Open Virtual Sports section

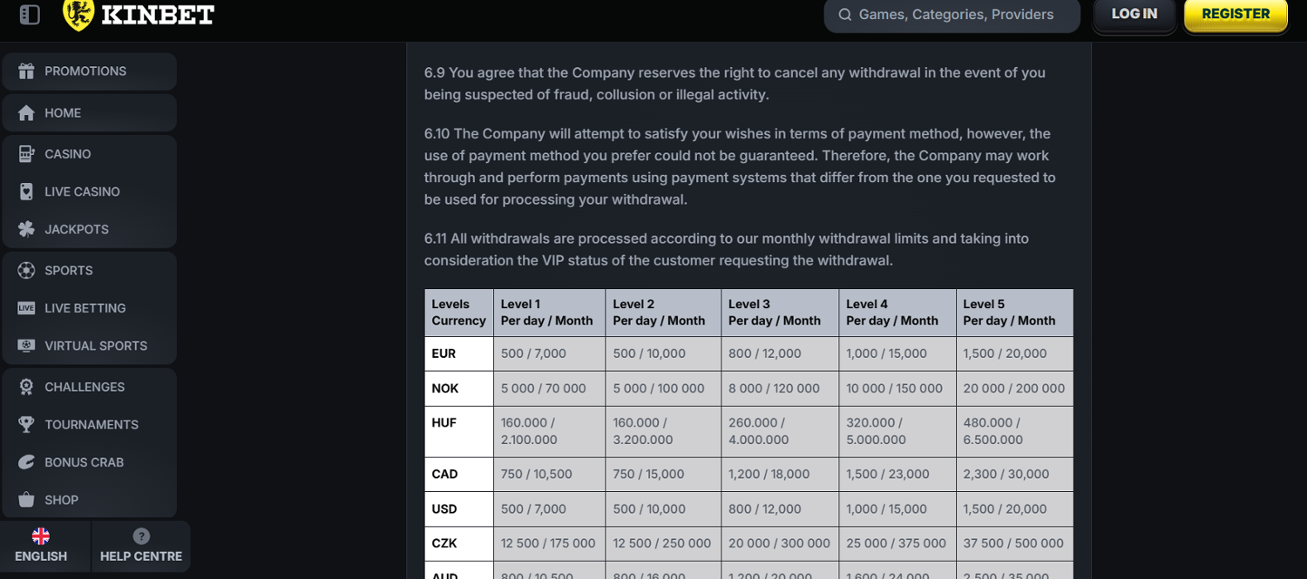point(96,346)
